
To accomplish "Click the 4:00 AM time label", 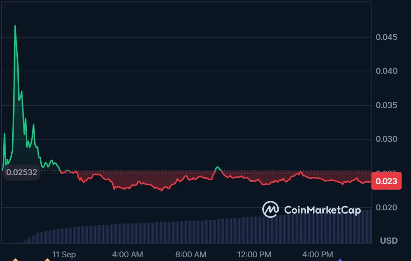I will [x=128, y=254].
